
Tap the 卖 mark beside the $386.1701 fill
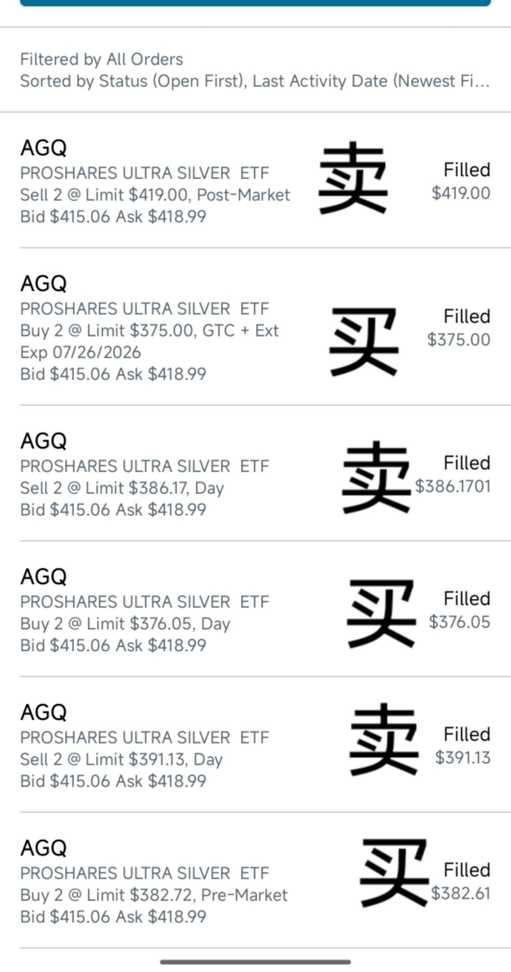tap(376, 477)
